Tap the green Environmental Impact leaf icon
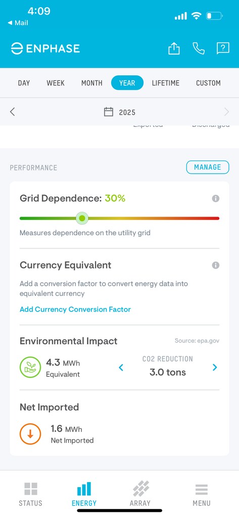The width and height of the screenshot is (239, 517). [x=30, y=368]
